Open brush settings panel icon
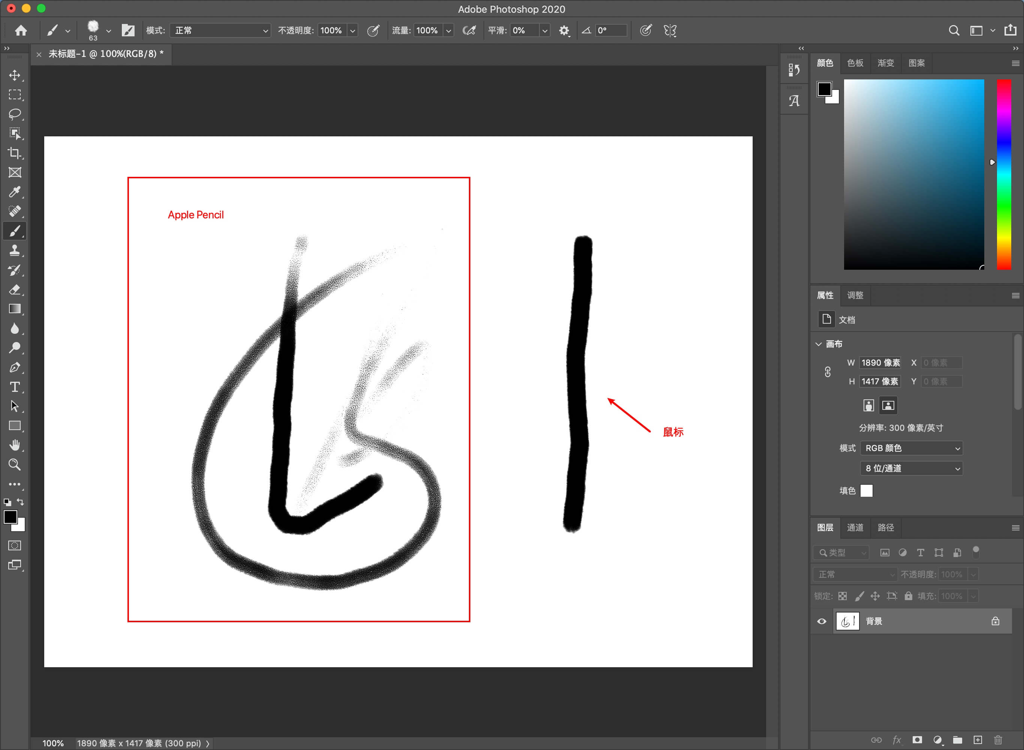The width and height of the screenshot is (1024, 750). [128, 30]
